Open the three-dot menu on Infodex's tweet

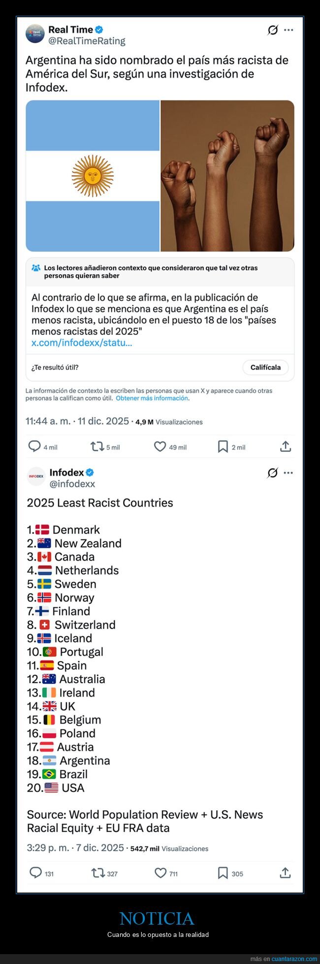pos(288,471)
